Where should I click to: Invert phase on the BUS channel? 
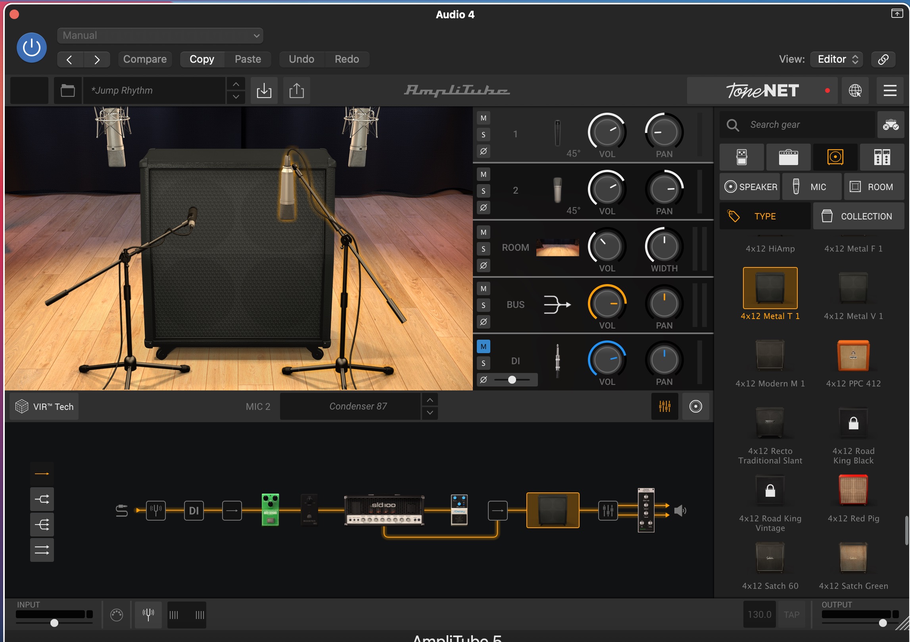484,322
